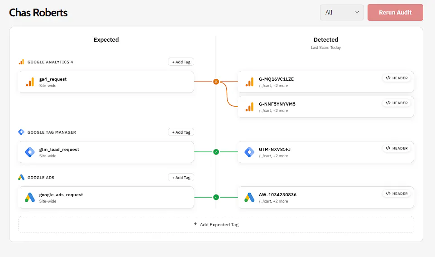Select detected tag G-MQ16VC1LZE
Screen dimensions: 435x257
coord(326,82)
